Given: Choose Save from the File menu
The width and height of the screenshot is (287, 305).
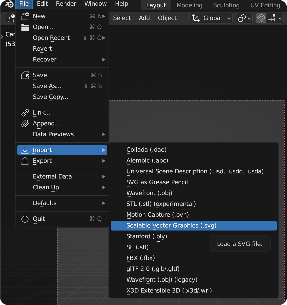Looking at the screenshot, I should pos(62,75).
